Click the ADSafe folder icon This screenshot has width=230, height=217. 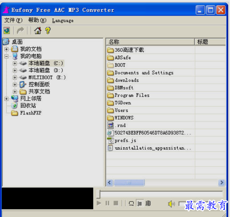(x=110, y=58)
